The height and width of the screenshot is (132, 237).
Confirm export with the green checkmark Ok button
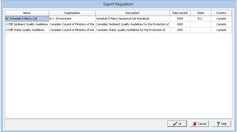(177, 124)
